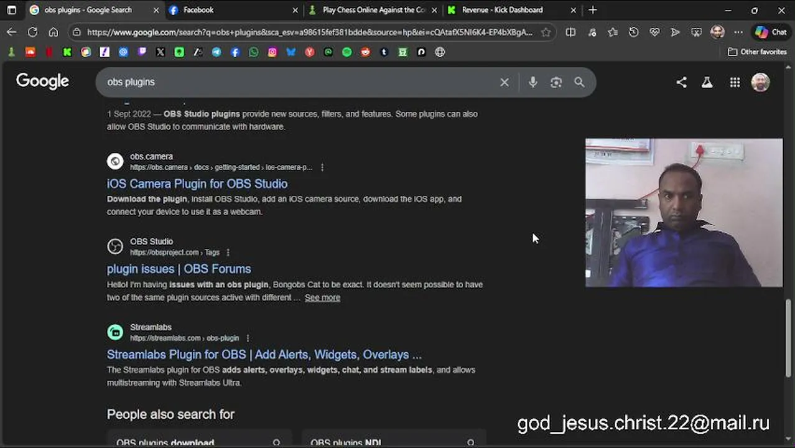Open Google account avatar
The height and width of the screenshot is (448, 795).
coord(761,82)
